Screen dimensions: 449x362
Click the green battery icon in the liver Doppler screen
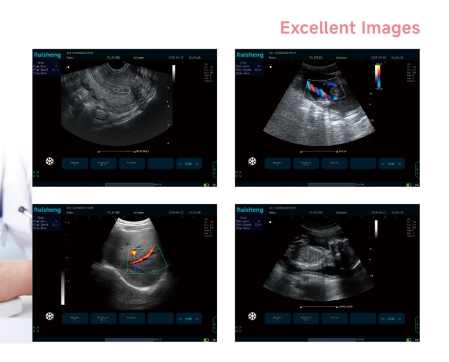(x=206, y=340)
